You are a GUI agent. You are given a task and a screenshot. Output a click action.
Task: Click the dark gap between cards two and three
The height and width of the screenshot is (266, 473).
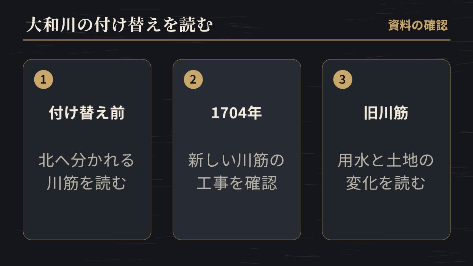[x=311, y=149]
